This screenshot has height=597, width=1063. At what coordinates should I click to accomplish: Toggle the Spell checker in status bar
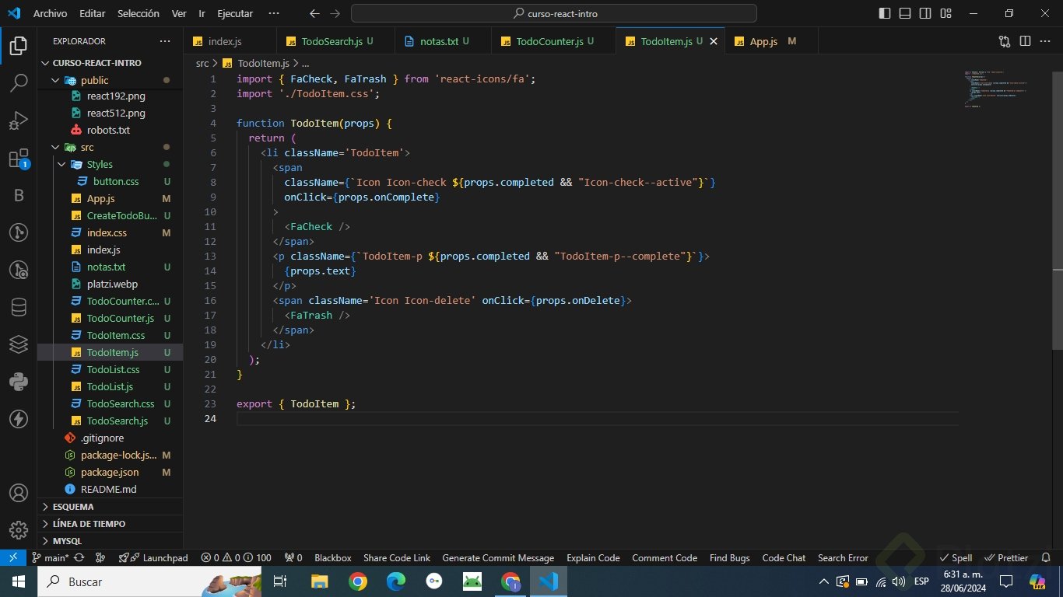[956, 558]
